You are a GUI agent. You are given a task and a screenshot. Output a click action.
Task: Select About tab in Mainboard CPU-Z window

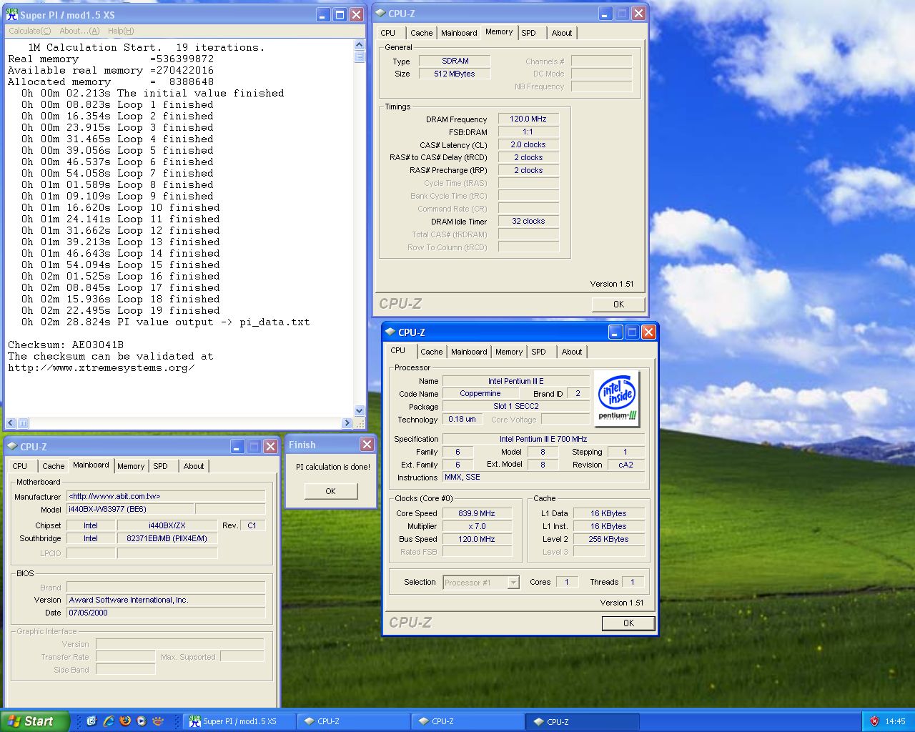click(x=194, y=466)
